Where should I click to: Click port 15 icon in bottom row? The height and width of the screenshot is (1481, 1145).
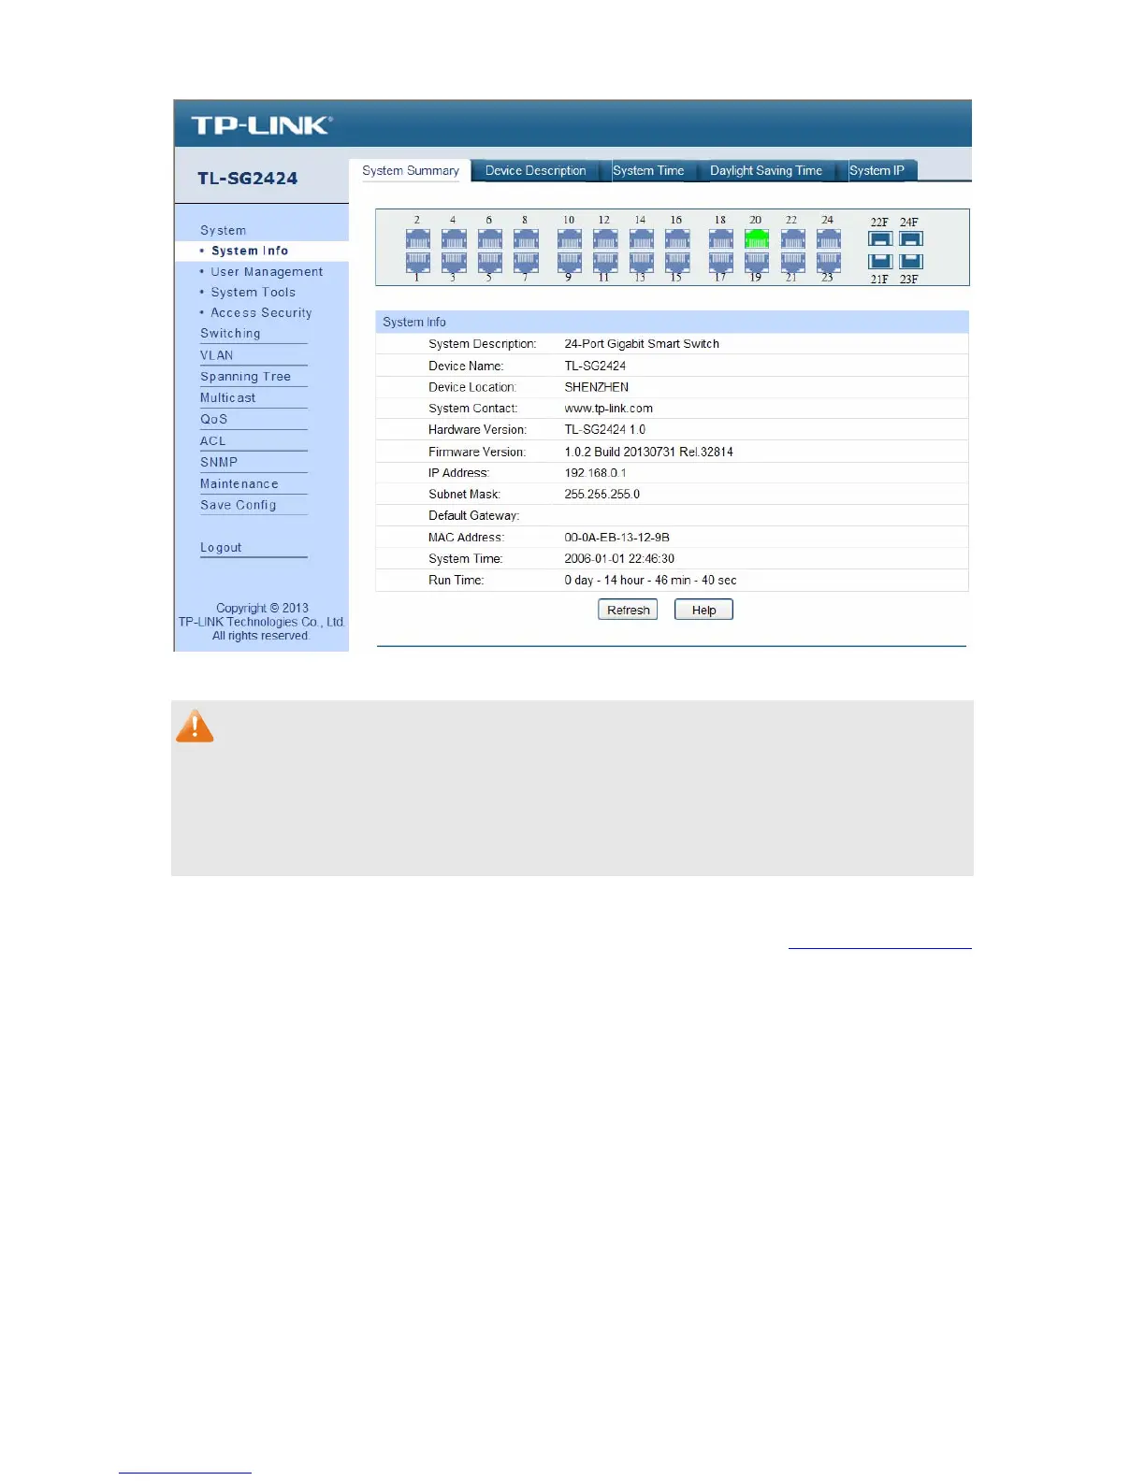[x=677, y=262]
